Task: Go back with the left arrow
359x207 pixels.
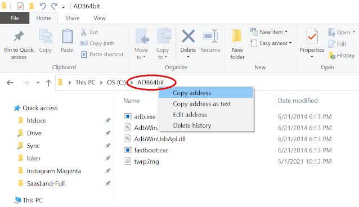Action: 10,83
